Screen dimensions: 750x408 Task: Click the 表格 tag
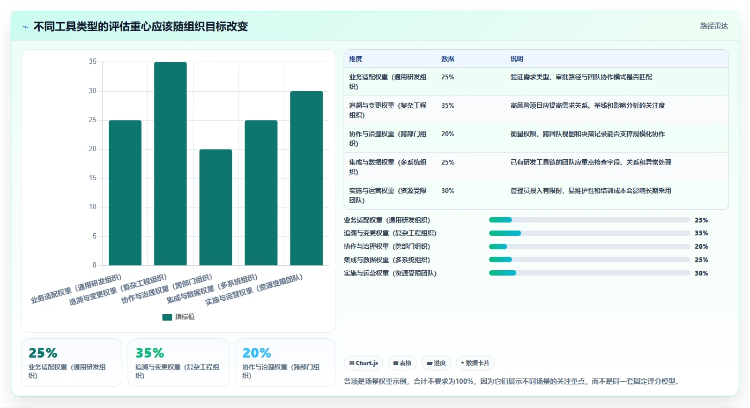pos(402,363)
